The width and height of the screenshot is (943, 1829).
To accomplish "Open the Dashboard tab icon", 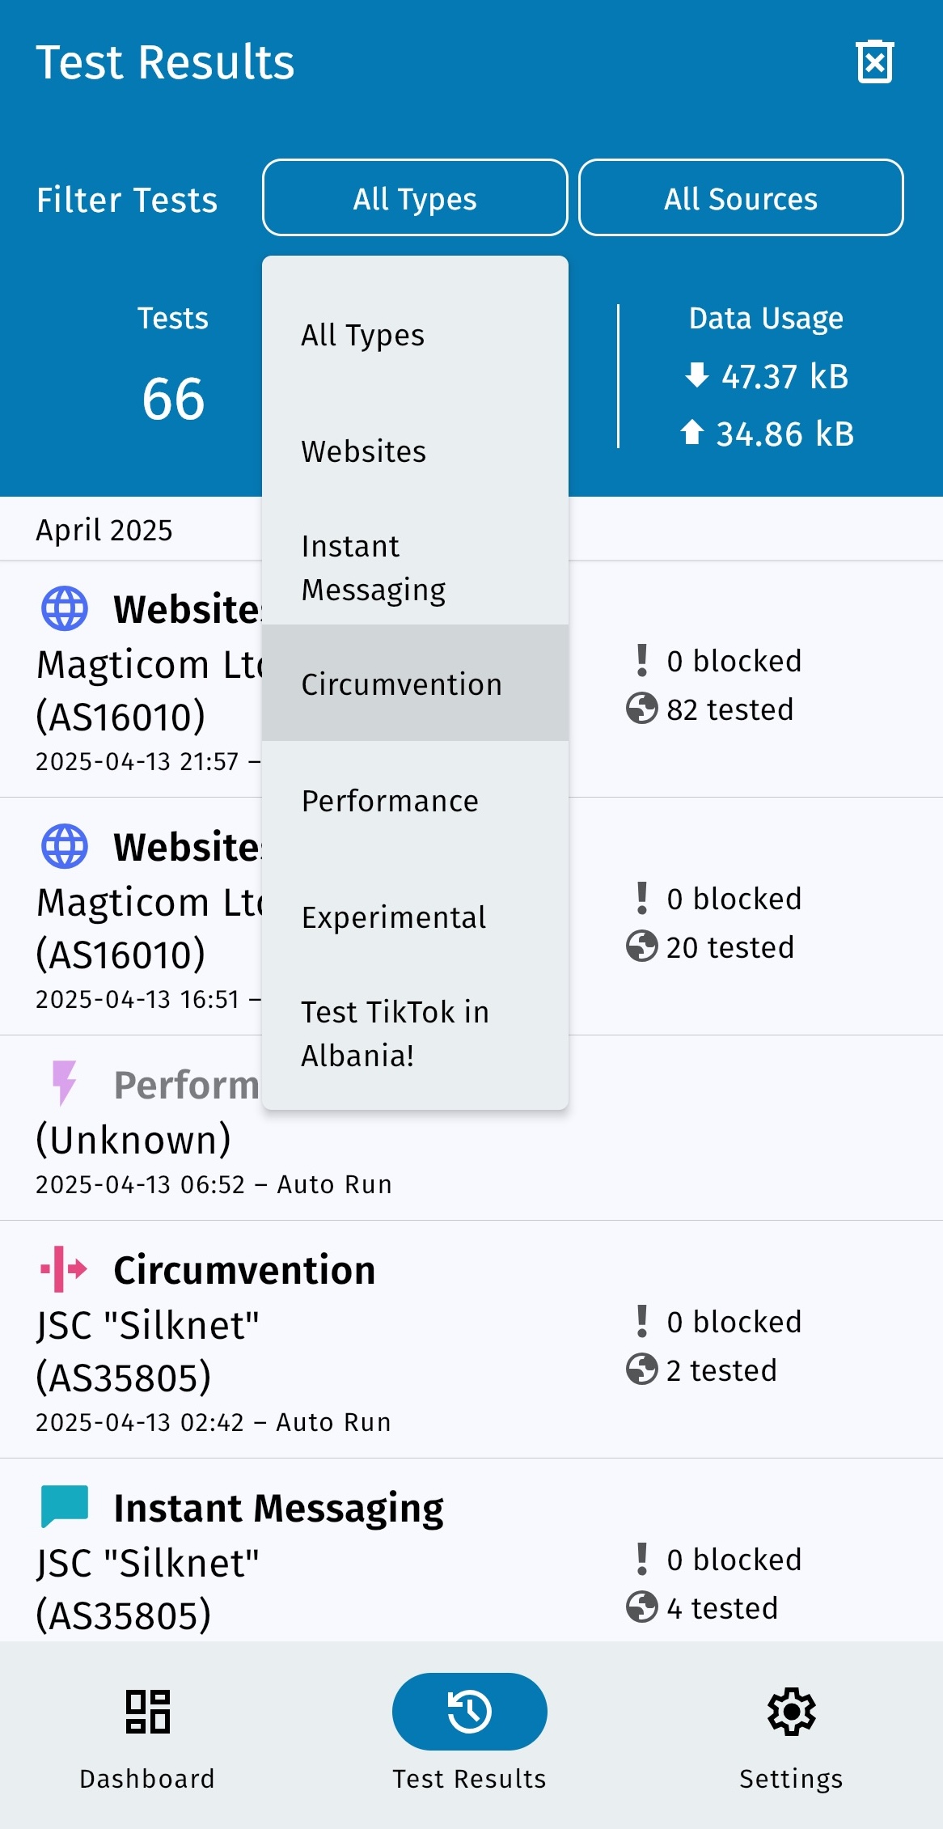I will click(x=147, y=1712).
